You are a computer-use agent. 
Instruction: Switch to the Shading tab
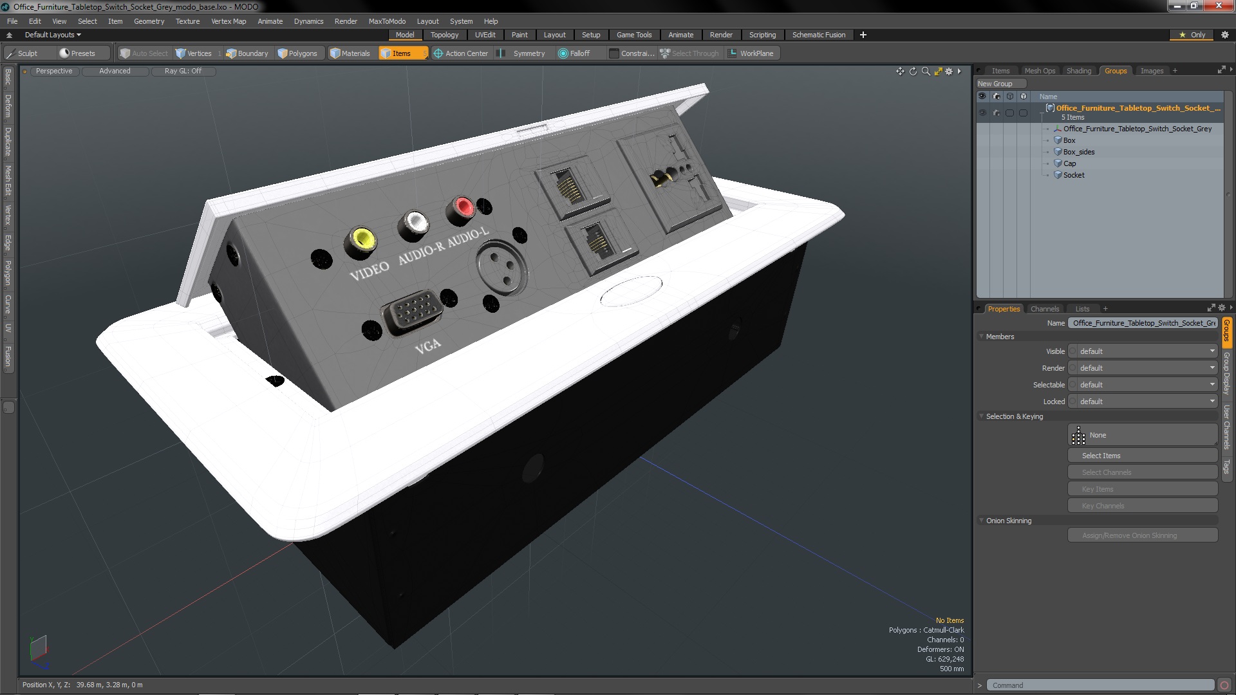[1078, 71]
